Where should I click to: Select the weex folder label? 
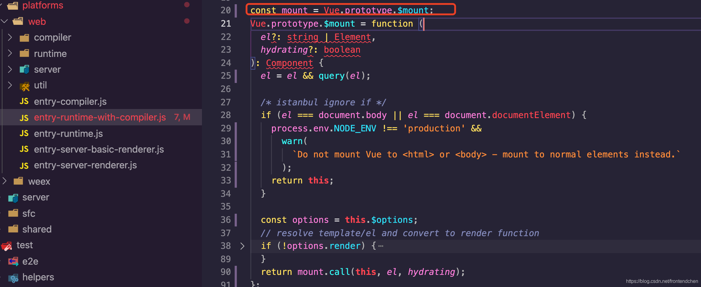[x=39, y=181]
